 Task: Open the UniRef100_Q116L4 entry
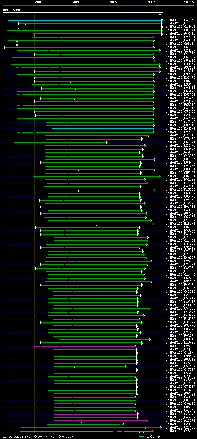180,220
